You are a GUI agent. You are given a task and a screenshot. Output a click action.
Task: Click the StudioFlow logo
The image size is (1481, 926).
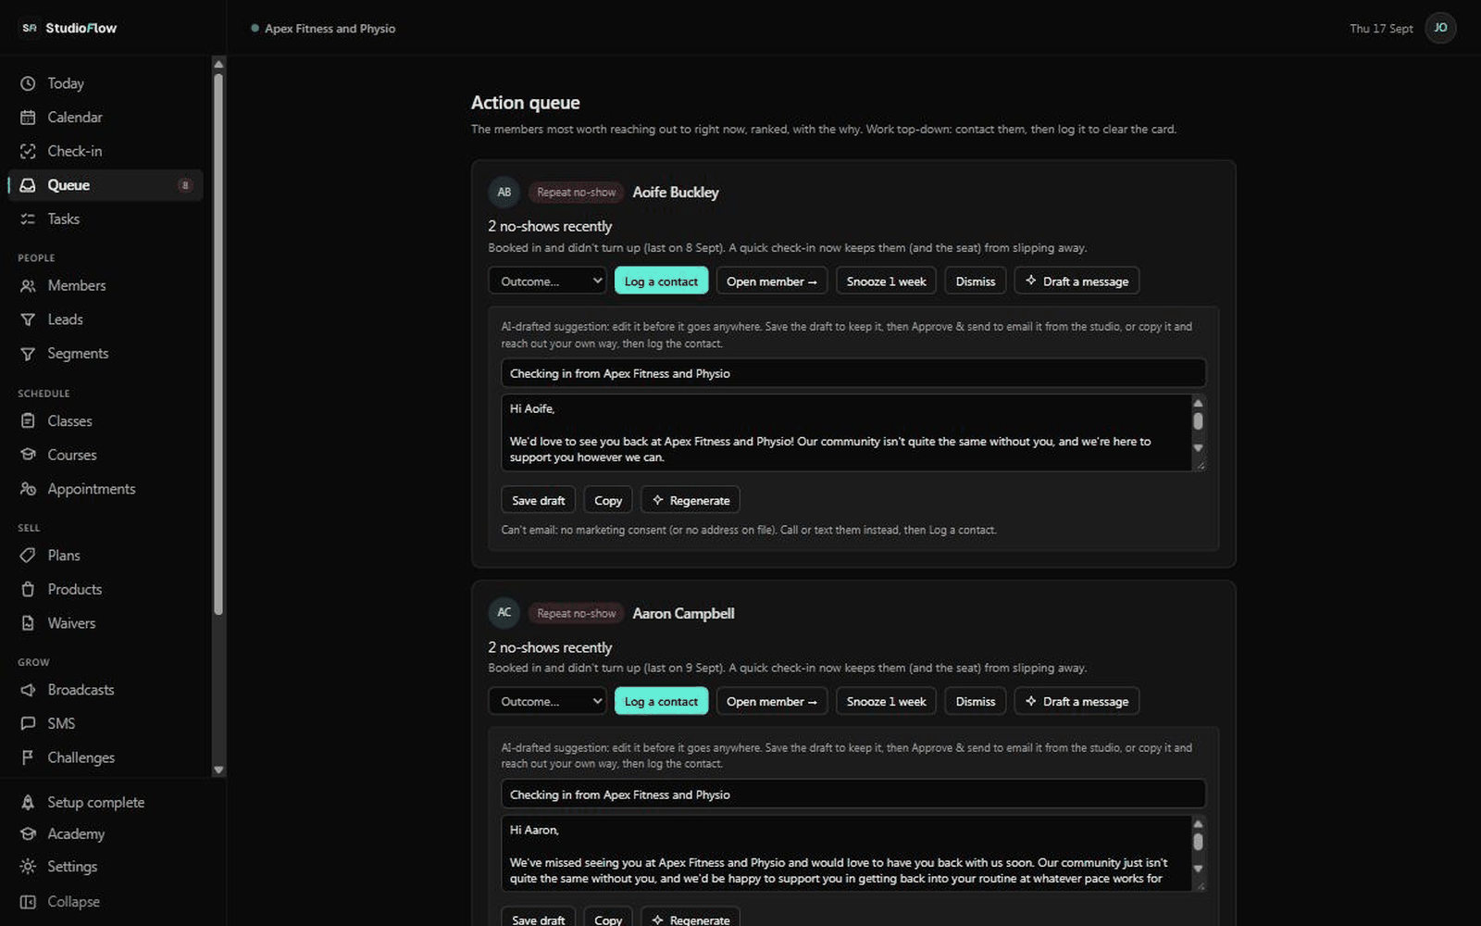(69, 28)
